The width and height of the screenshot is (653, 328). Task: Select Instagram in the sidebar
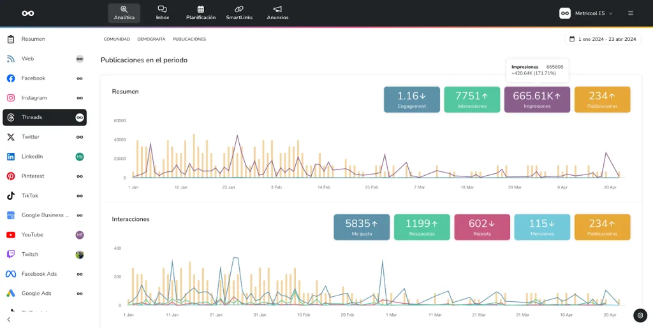click(x=45, y=97)
